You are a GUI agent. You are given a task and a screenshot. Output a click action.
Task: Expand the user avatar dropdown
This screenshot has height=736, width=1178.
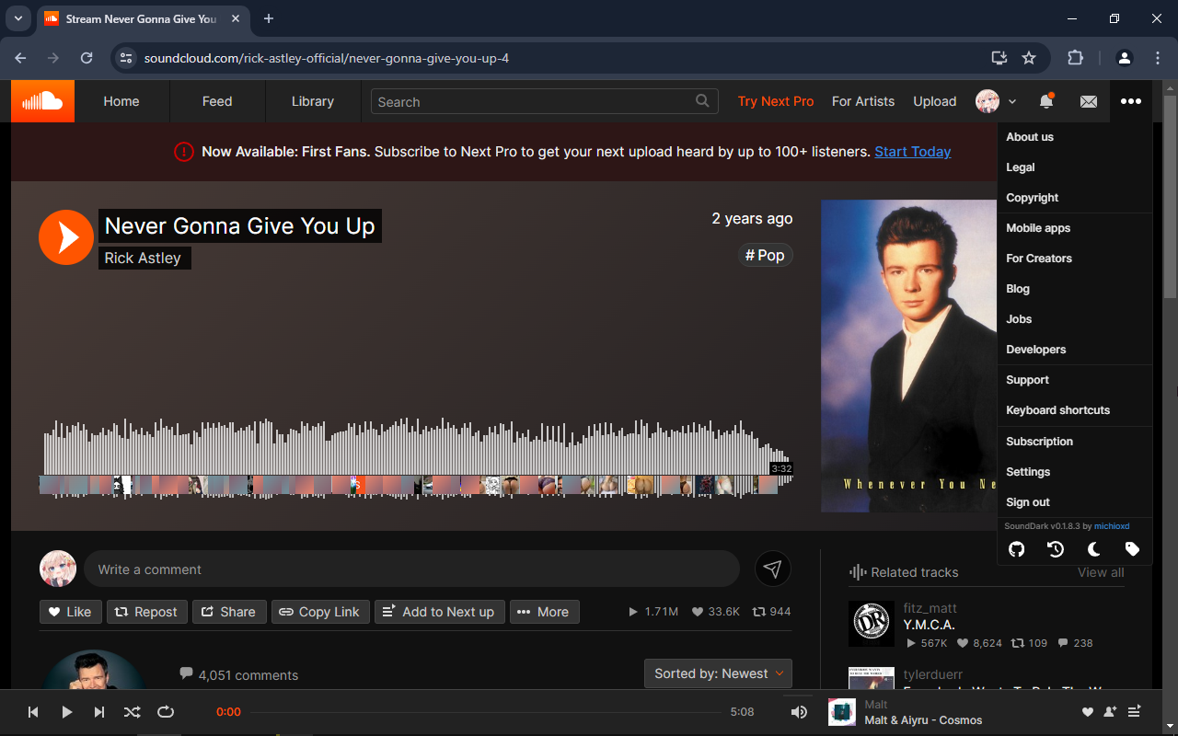(x=996, y=101)
